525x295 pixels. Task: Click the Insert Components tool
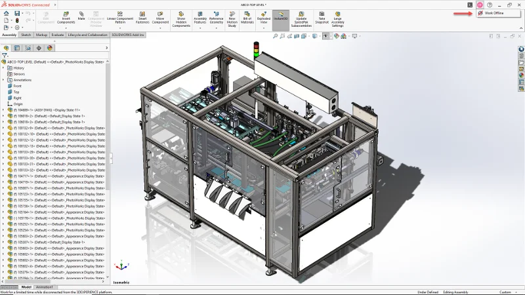coord(66,19)
